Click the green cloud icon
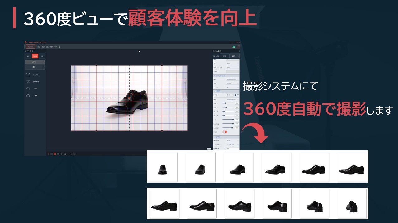This screenshot has width=398, height=223. (234, 47)
